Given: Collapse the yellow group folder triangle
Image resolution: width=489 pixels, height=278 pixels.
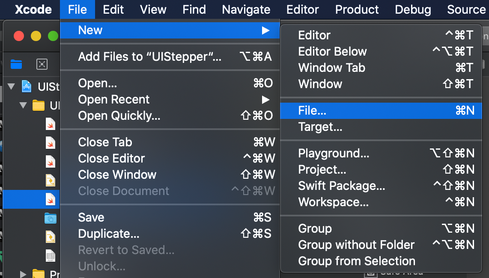Looking at the screenshot, I should tap(23, 105).
